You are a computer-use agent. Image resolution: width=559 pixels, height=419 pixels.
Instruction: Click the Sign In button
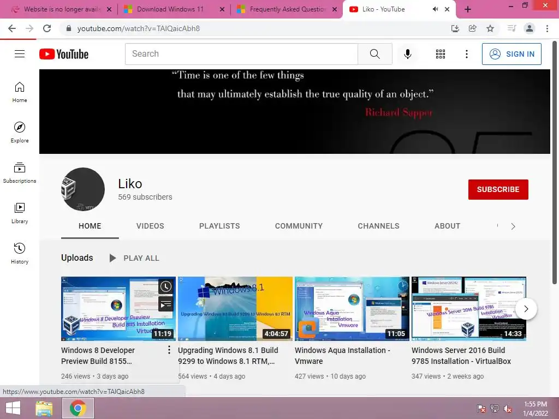(x=512, y=54)
